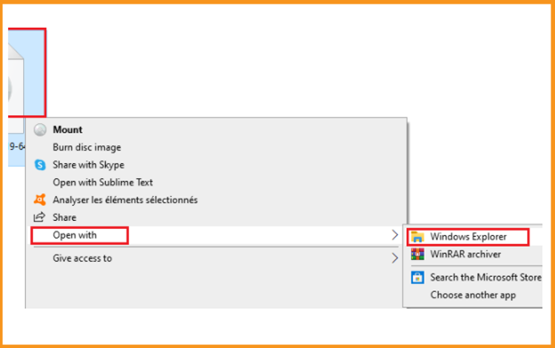Image resolution: width=555 pixels, height=348 pixels.
Task: Click the Skype logo icon
Action: [40, 165]
